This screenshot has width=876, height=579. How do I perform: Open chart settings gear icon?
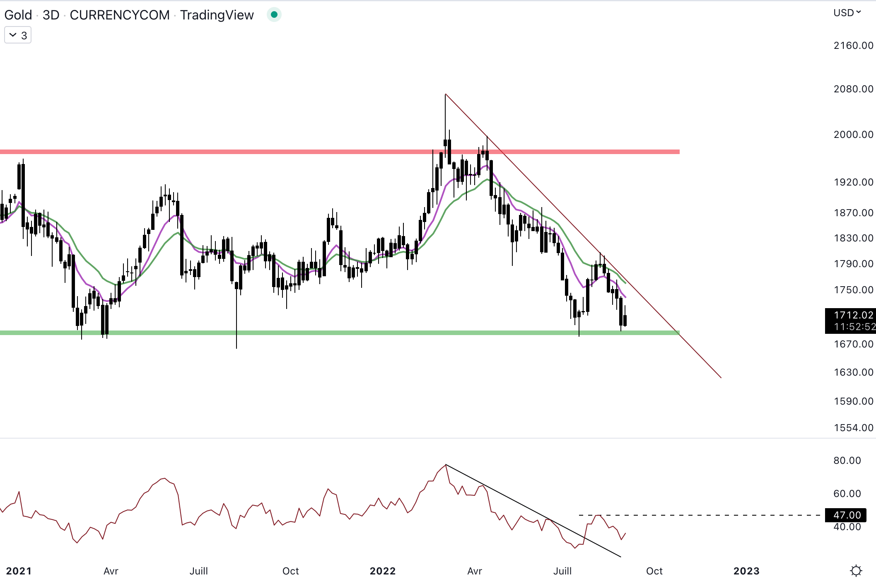[856, 570]
